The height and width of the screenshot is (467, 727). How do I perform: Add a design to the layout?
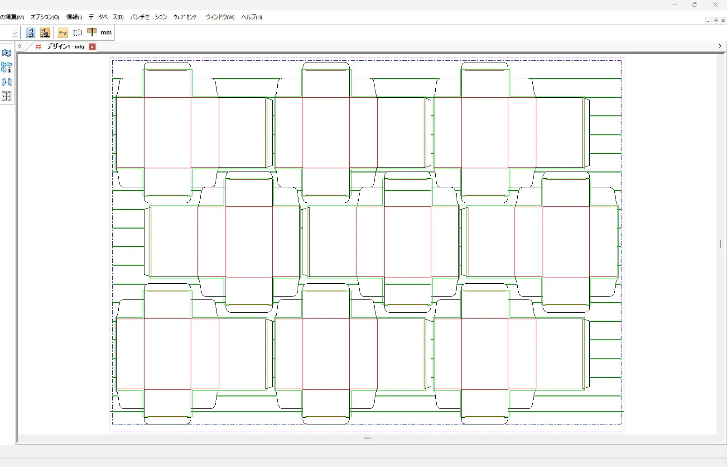6,53
